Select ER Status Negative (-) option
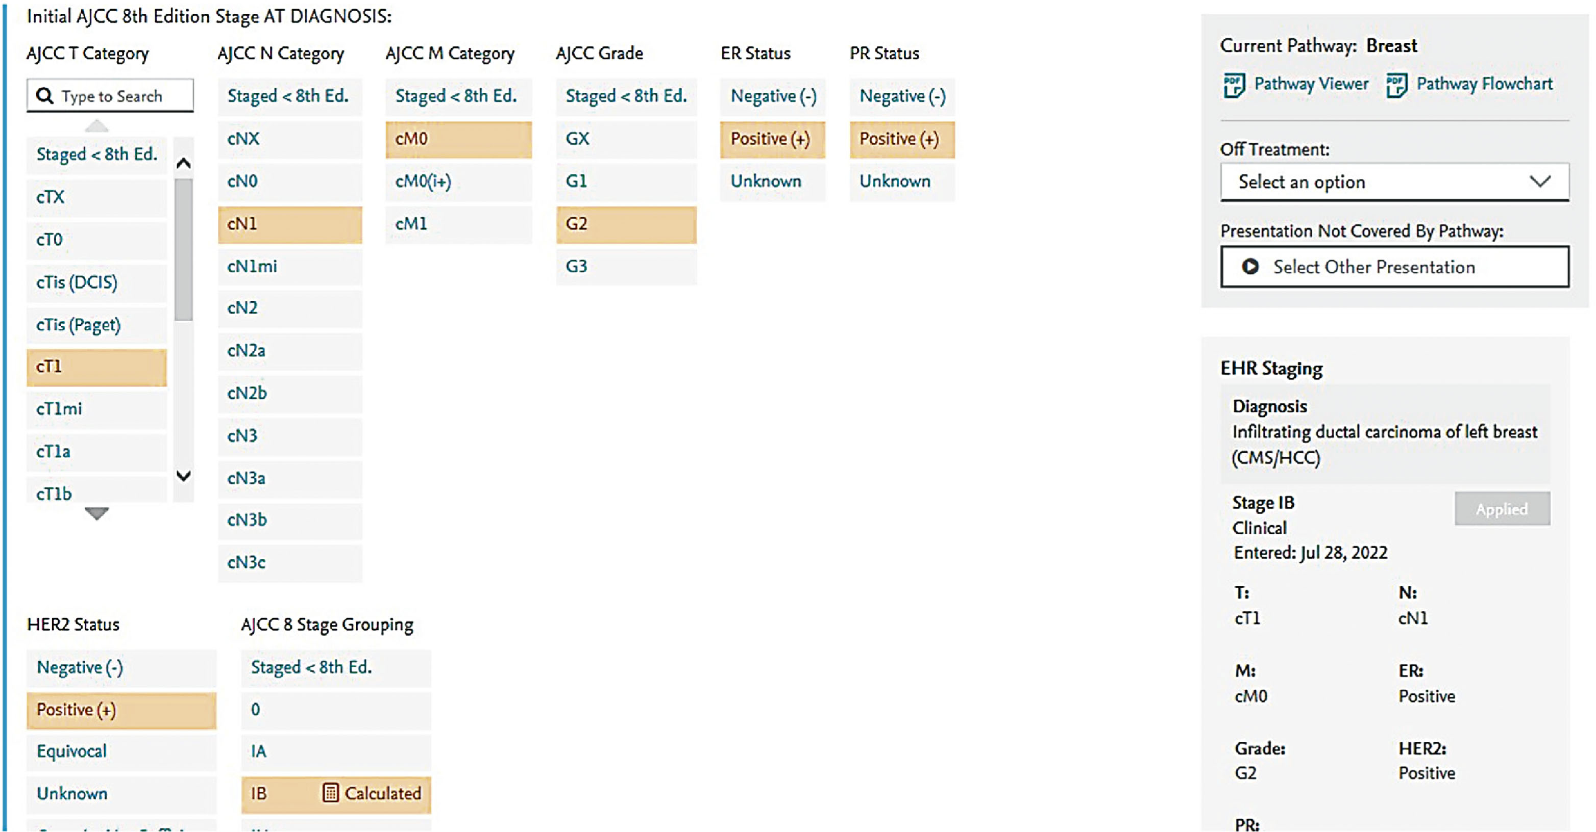Image resolution: width=1596 pixels, height=832 pixels. (x=773, y=96)
